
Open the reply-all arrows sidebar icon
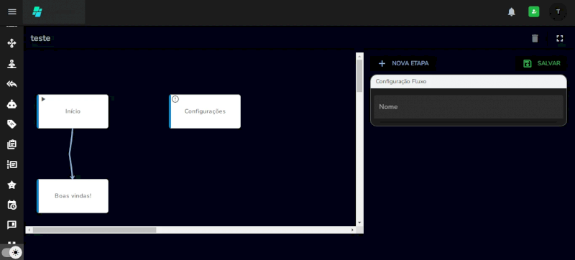click(11, 84)
